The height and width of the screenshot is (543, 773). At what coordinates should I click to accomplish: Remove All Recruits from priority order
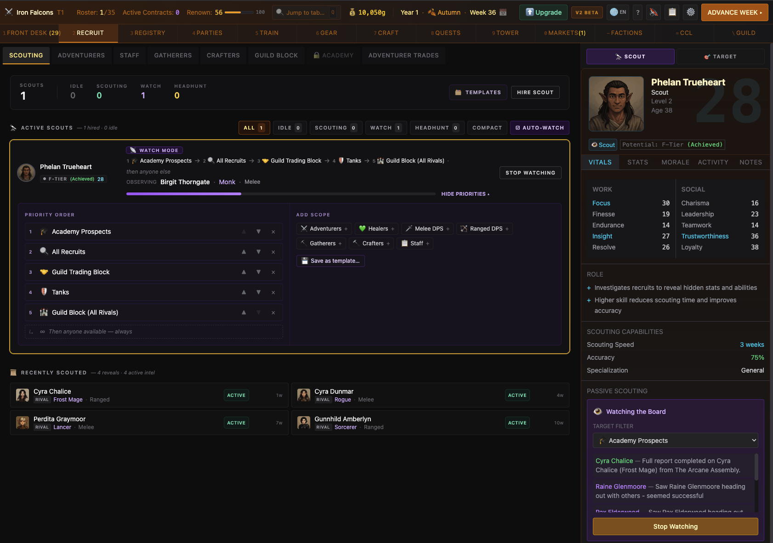(273, 252)
